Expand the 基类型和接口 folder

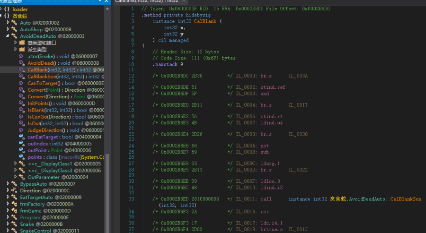pyautogui.click(x=16, y=43)
